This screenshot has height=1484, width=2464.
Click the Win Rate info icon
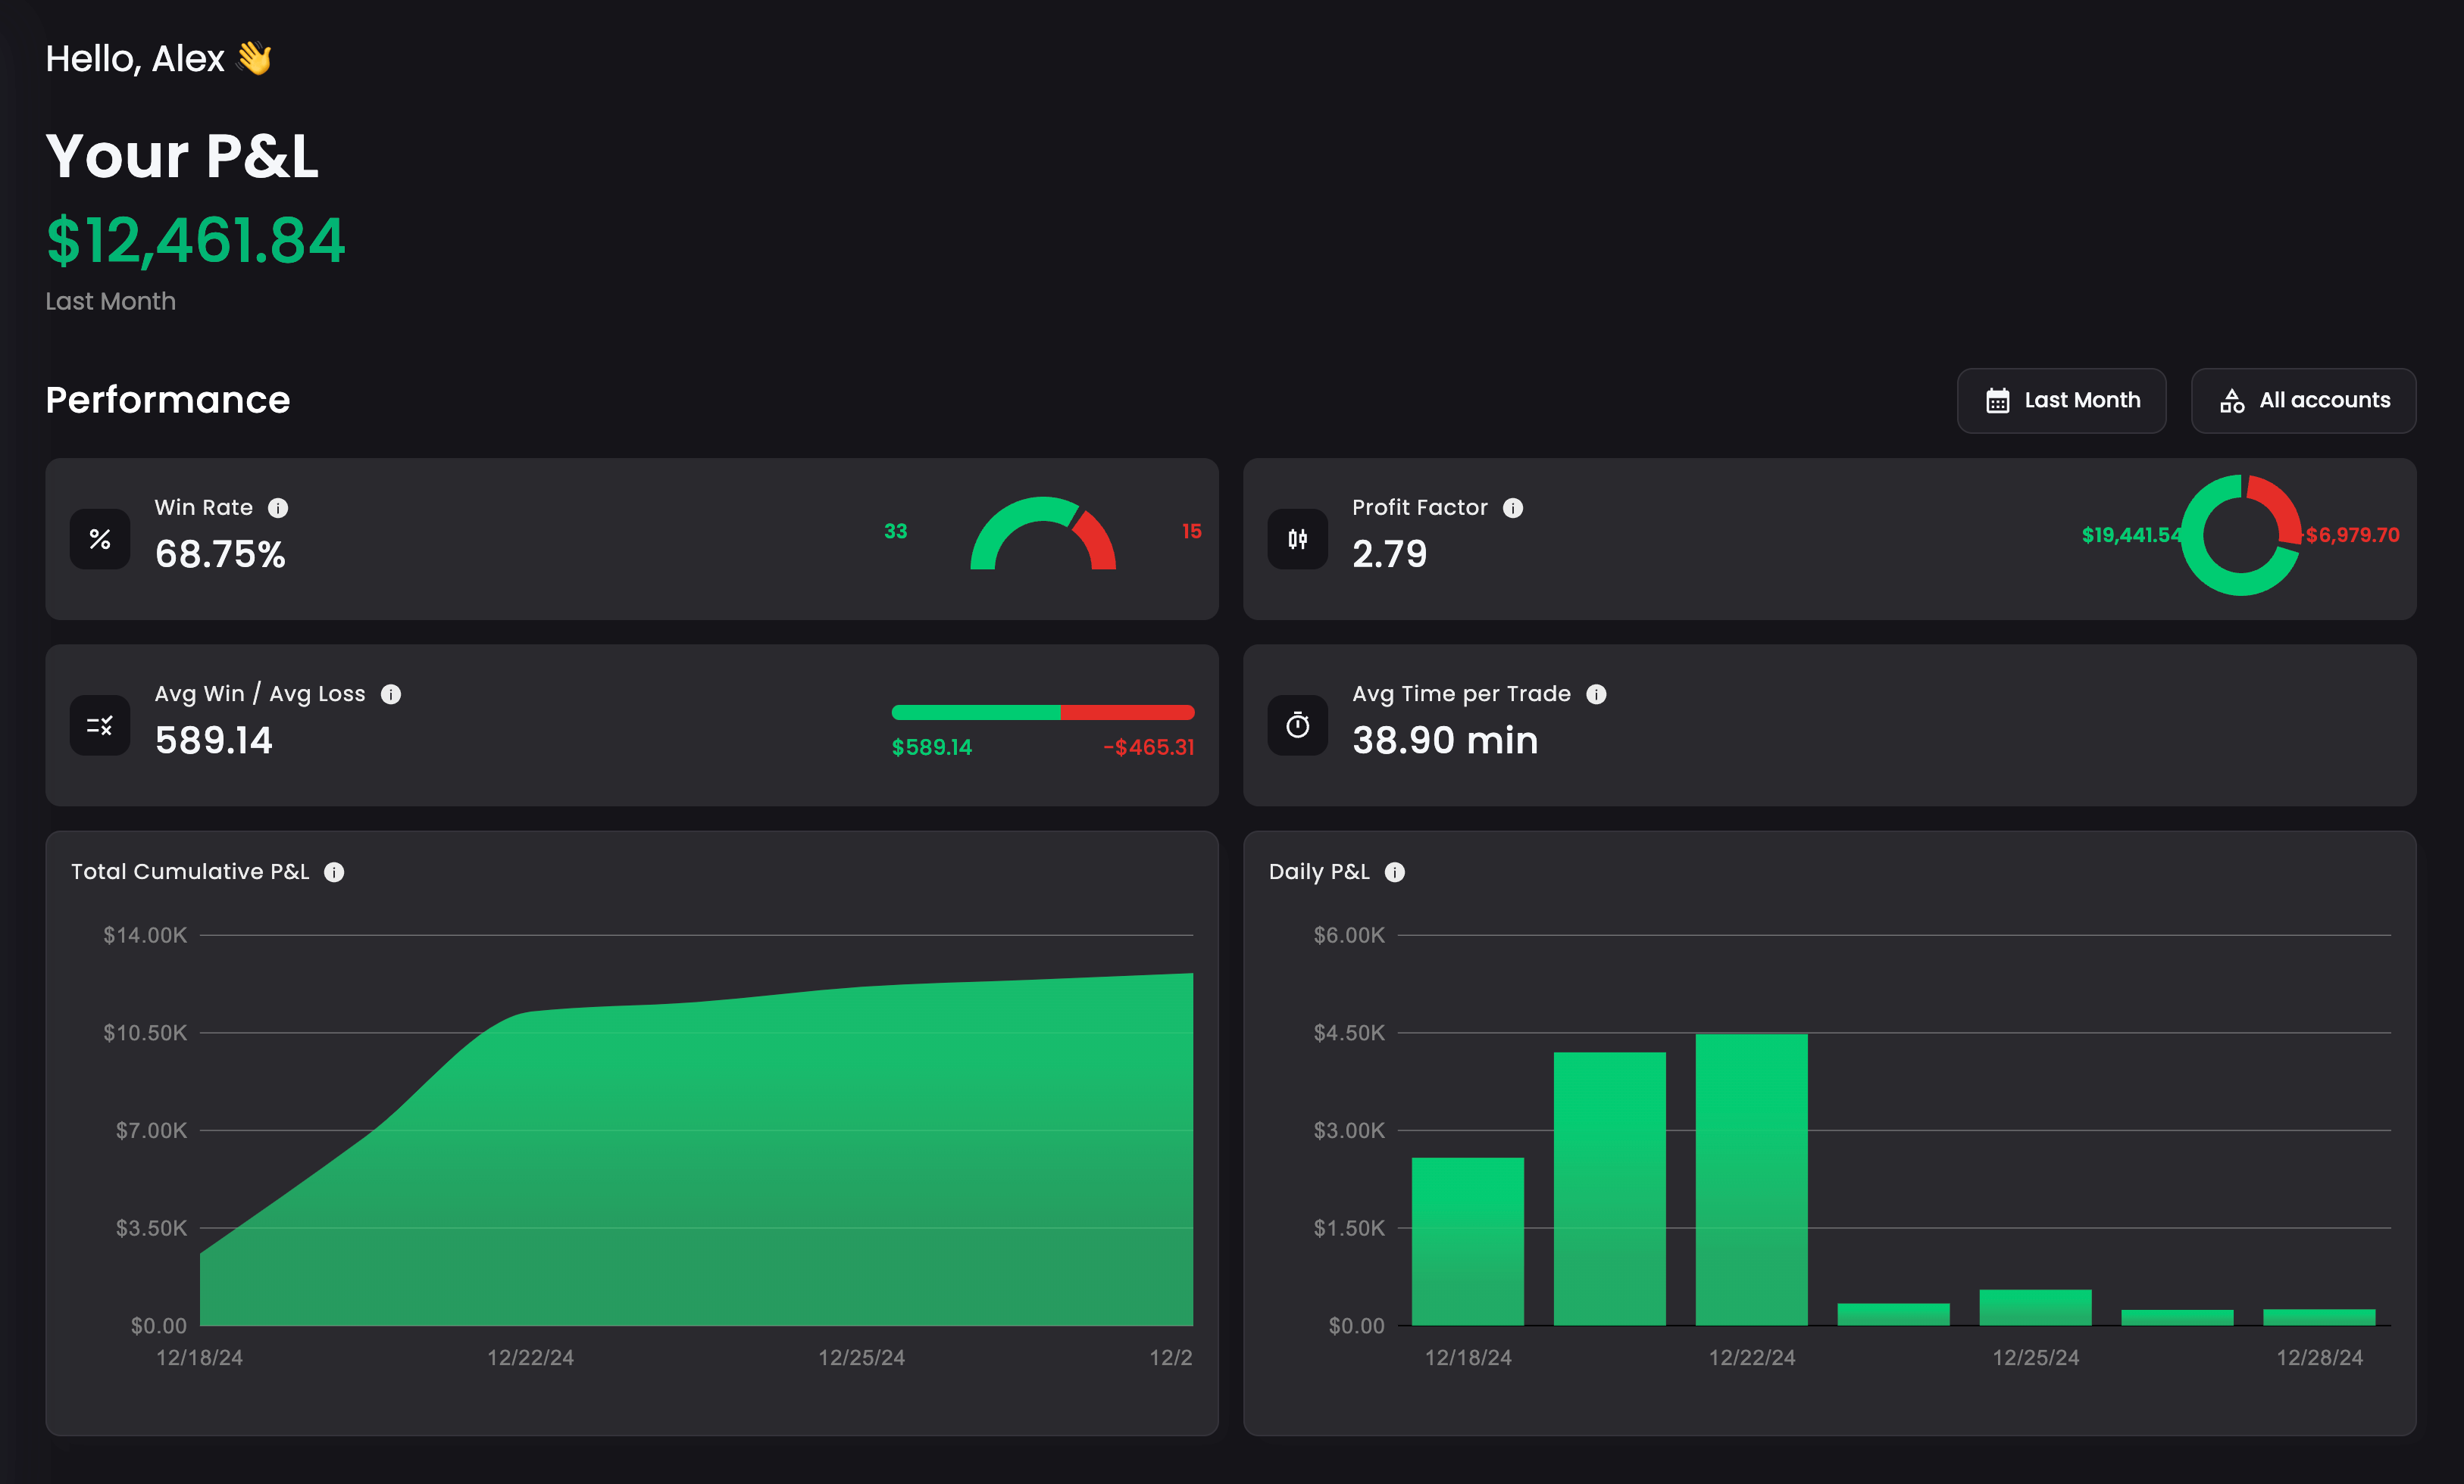pos(278,507)
